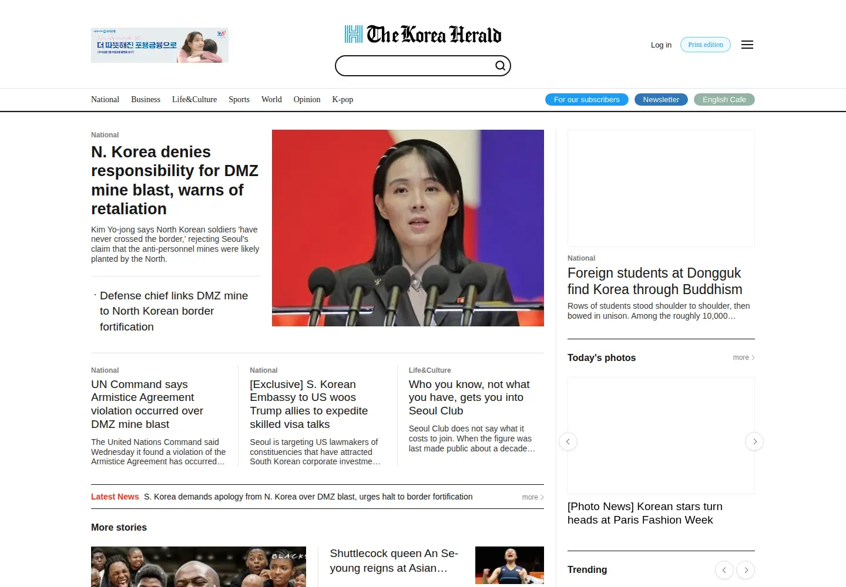Click For our subscribers button
Image resolution: width=846 pixels, height=587 pixels.
(x=587, y=99)
